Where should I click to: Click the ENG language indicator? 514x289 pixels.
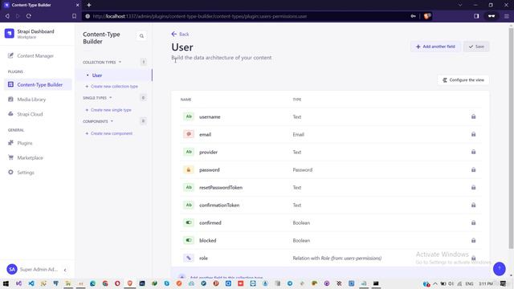469,283
